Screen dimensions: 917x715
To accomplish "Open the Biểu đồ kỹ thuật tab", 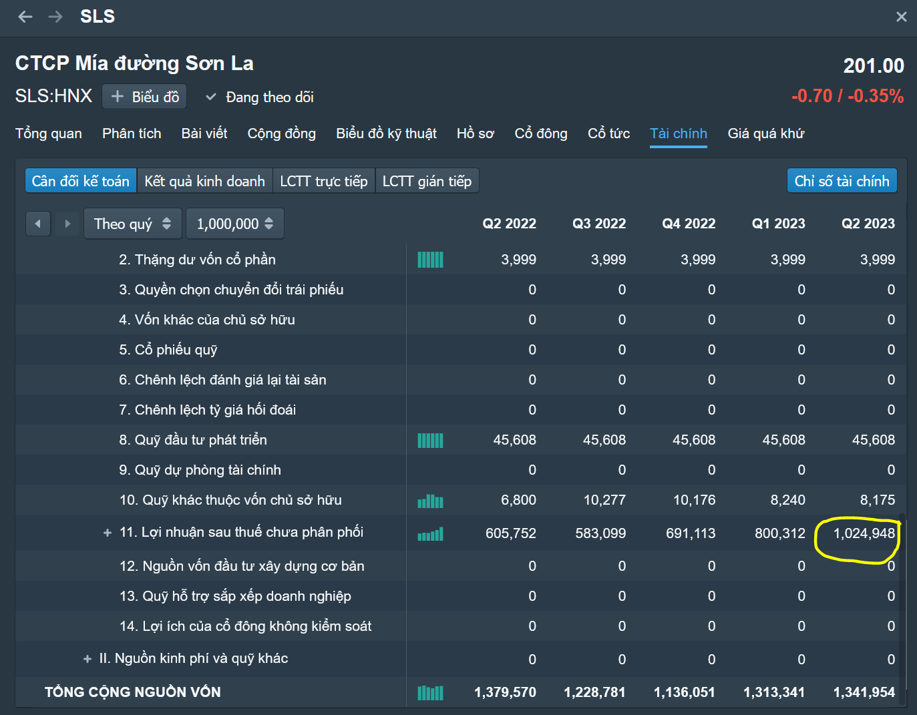I will pos(387,134).
